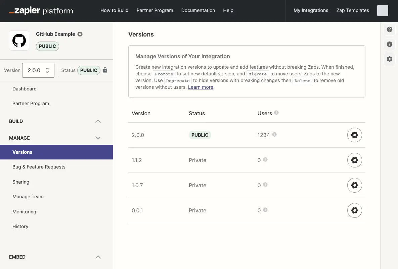Open the Version 2.0.0 selector

pyautogui.click(x=38, y=70)
